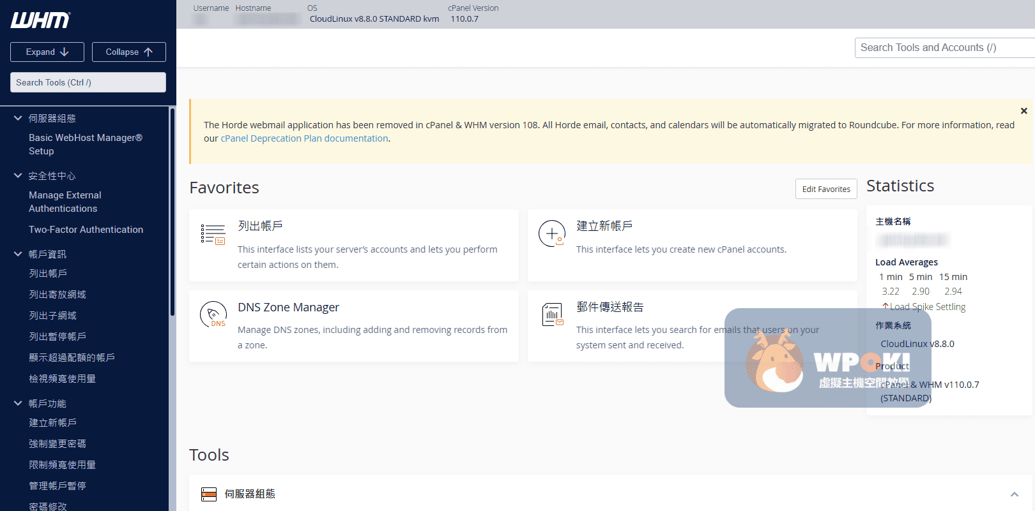
Task: Click the 列出帳戶 list icon
Action: click(x=213, y=234)
